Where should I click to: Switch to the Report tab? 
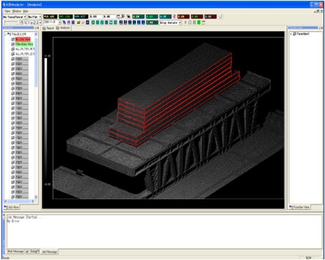click(48, 28)
